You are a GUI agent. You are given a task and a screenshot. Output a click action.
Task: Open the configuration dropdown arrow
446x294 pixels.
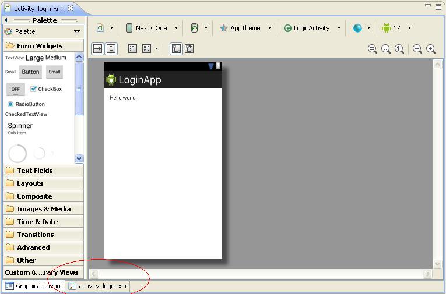coord(112,28)
